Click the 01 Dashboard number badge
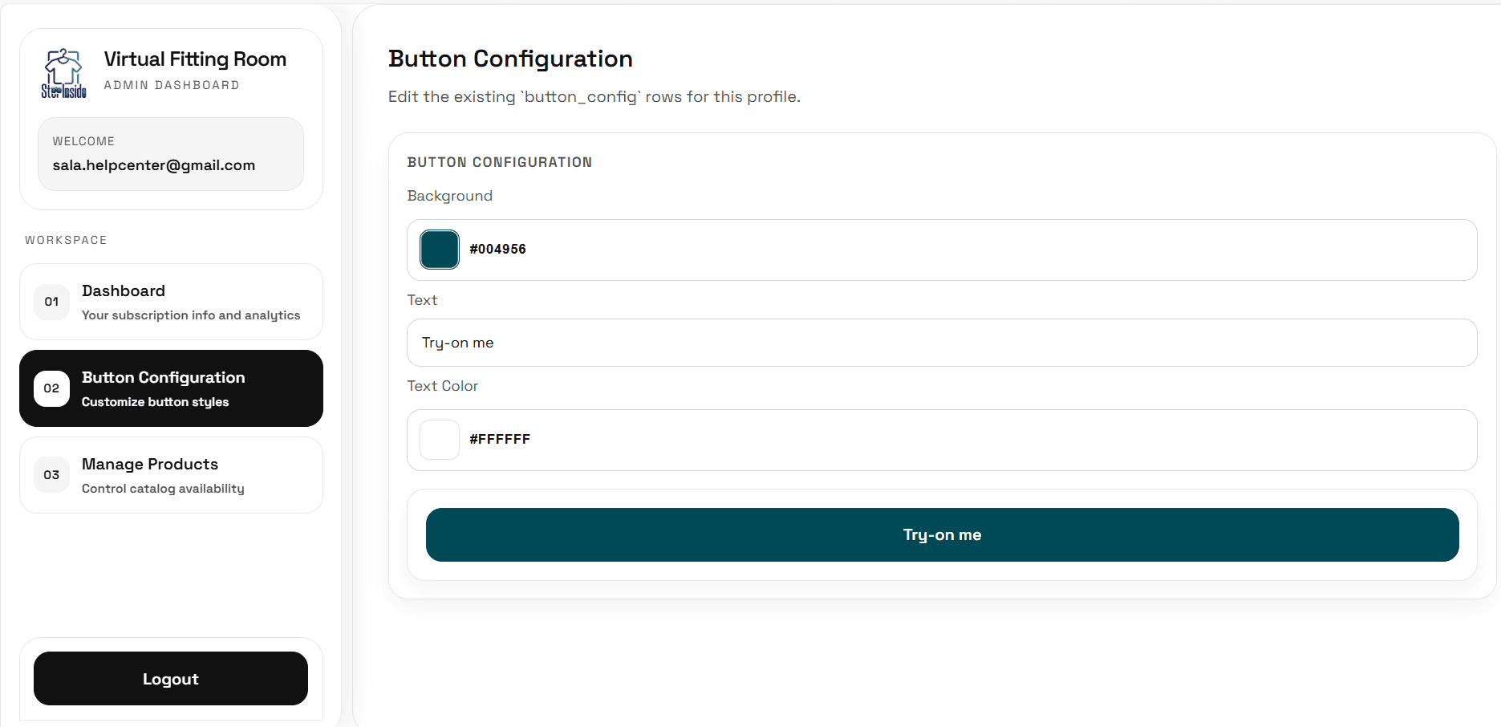 click(51, 302)
